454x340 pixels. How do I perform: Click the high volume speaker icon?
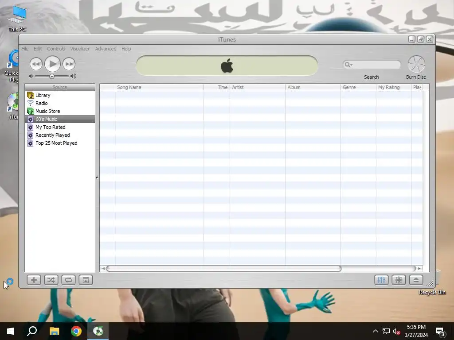point(73,76)
